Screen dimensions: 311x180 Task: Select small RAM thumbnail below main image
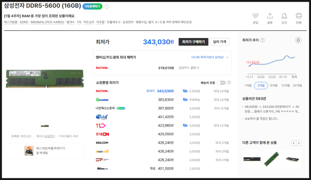(45, 126)
